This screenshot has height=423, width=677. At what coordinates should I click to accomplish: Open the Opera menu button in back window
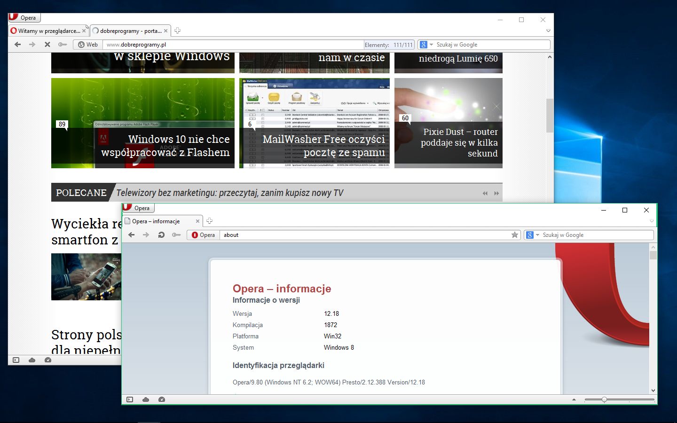point(24,18)
